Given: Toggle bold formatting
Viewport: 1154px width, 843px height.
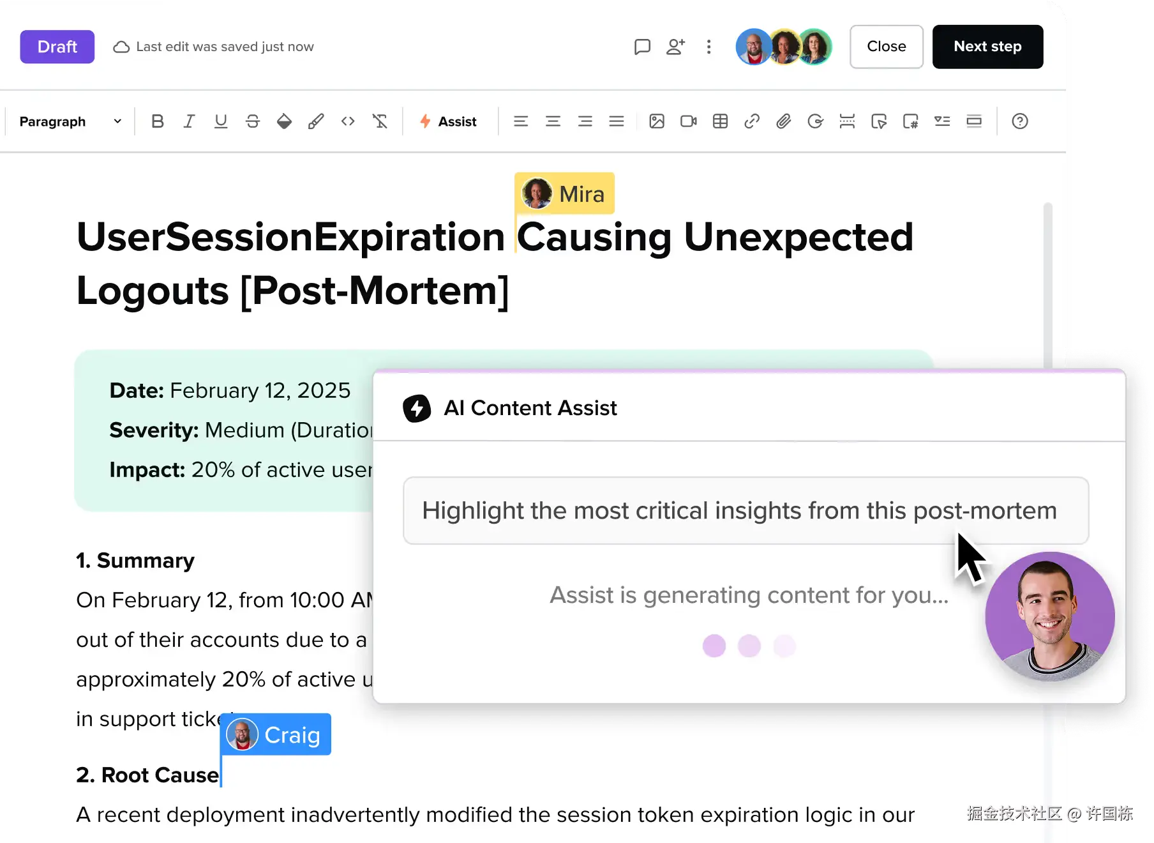Looking at the screenshot, I should tap(158, 121).
